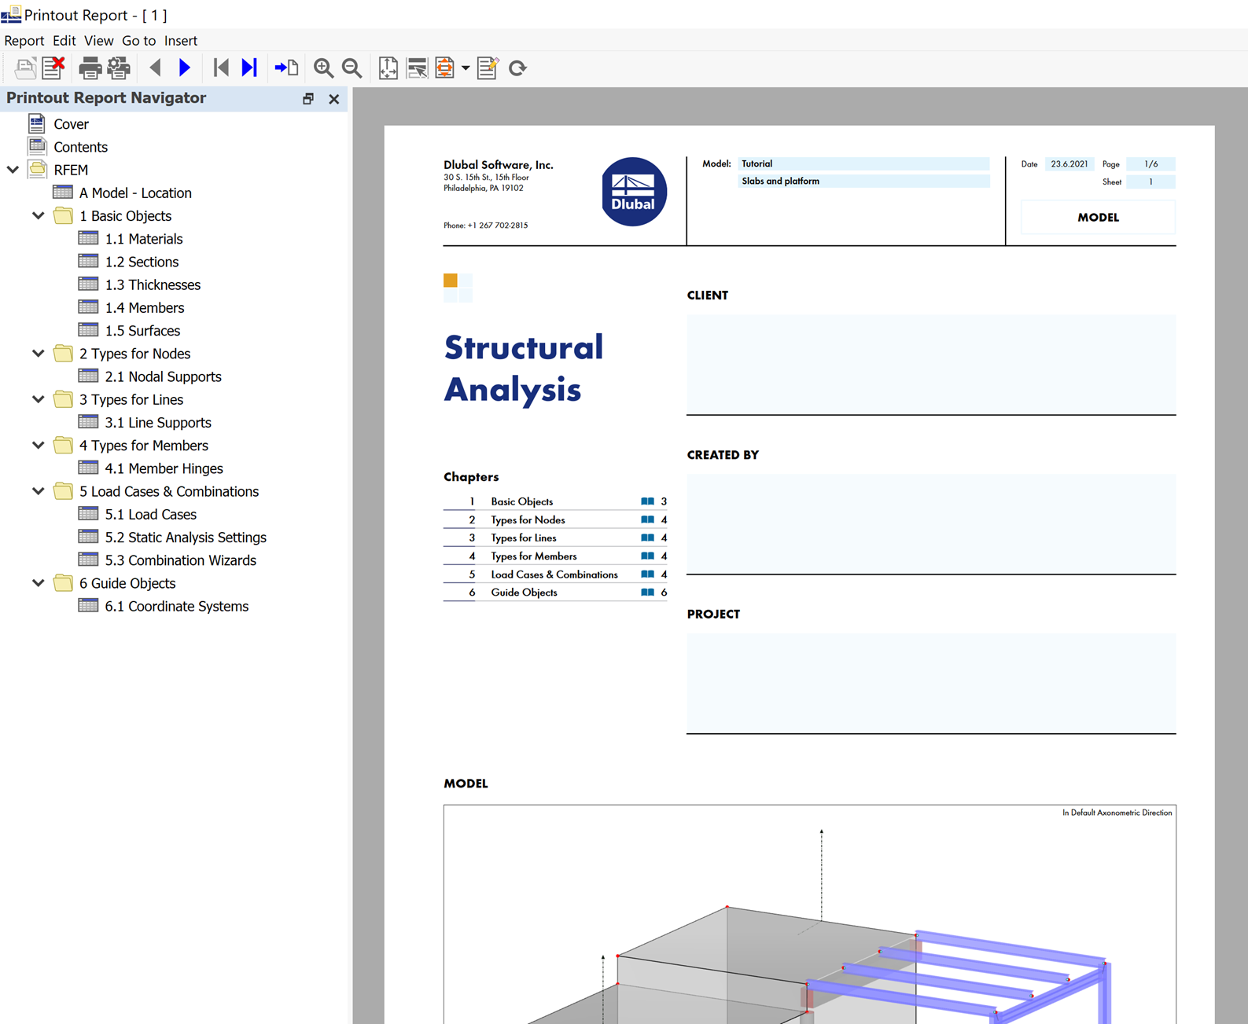Screen dimensions: 1248x1024
Task: Go to next page blue arrow
Action: point(185,68)
